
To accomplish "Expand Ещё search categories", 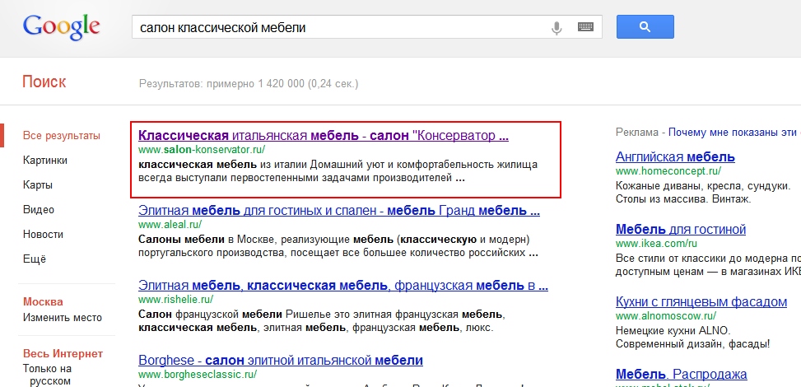I will coord(35,259).
